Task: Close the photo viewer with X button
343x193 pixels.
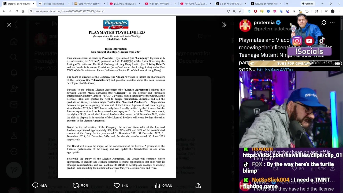Action: [x=9, y=25]
